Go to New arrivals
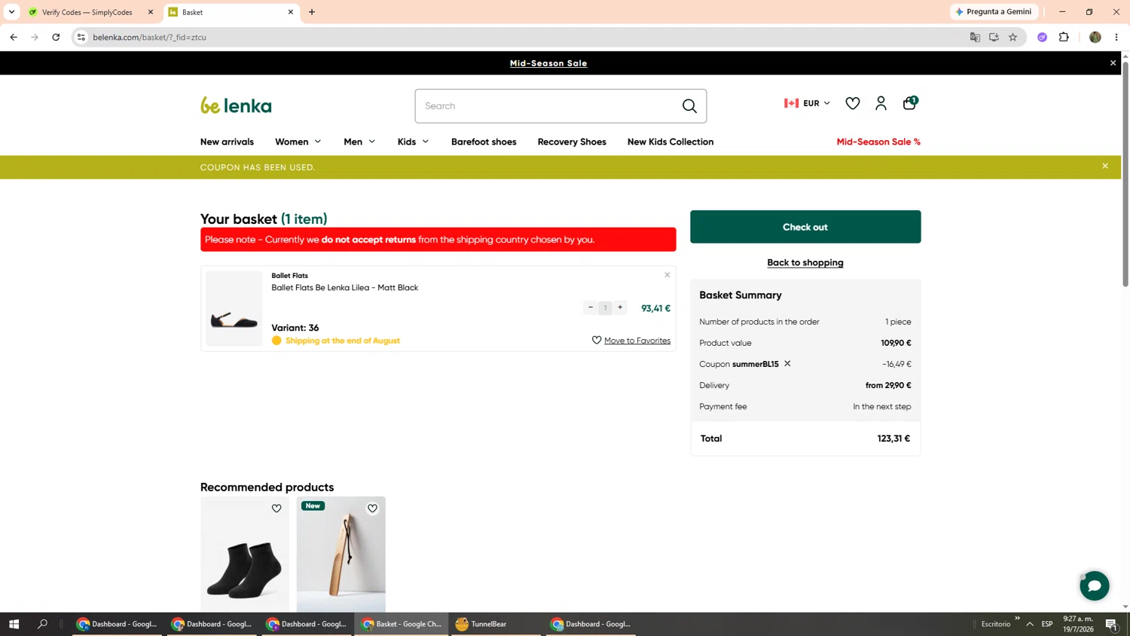 point(227,142)
